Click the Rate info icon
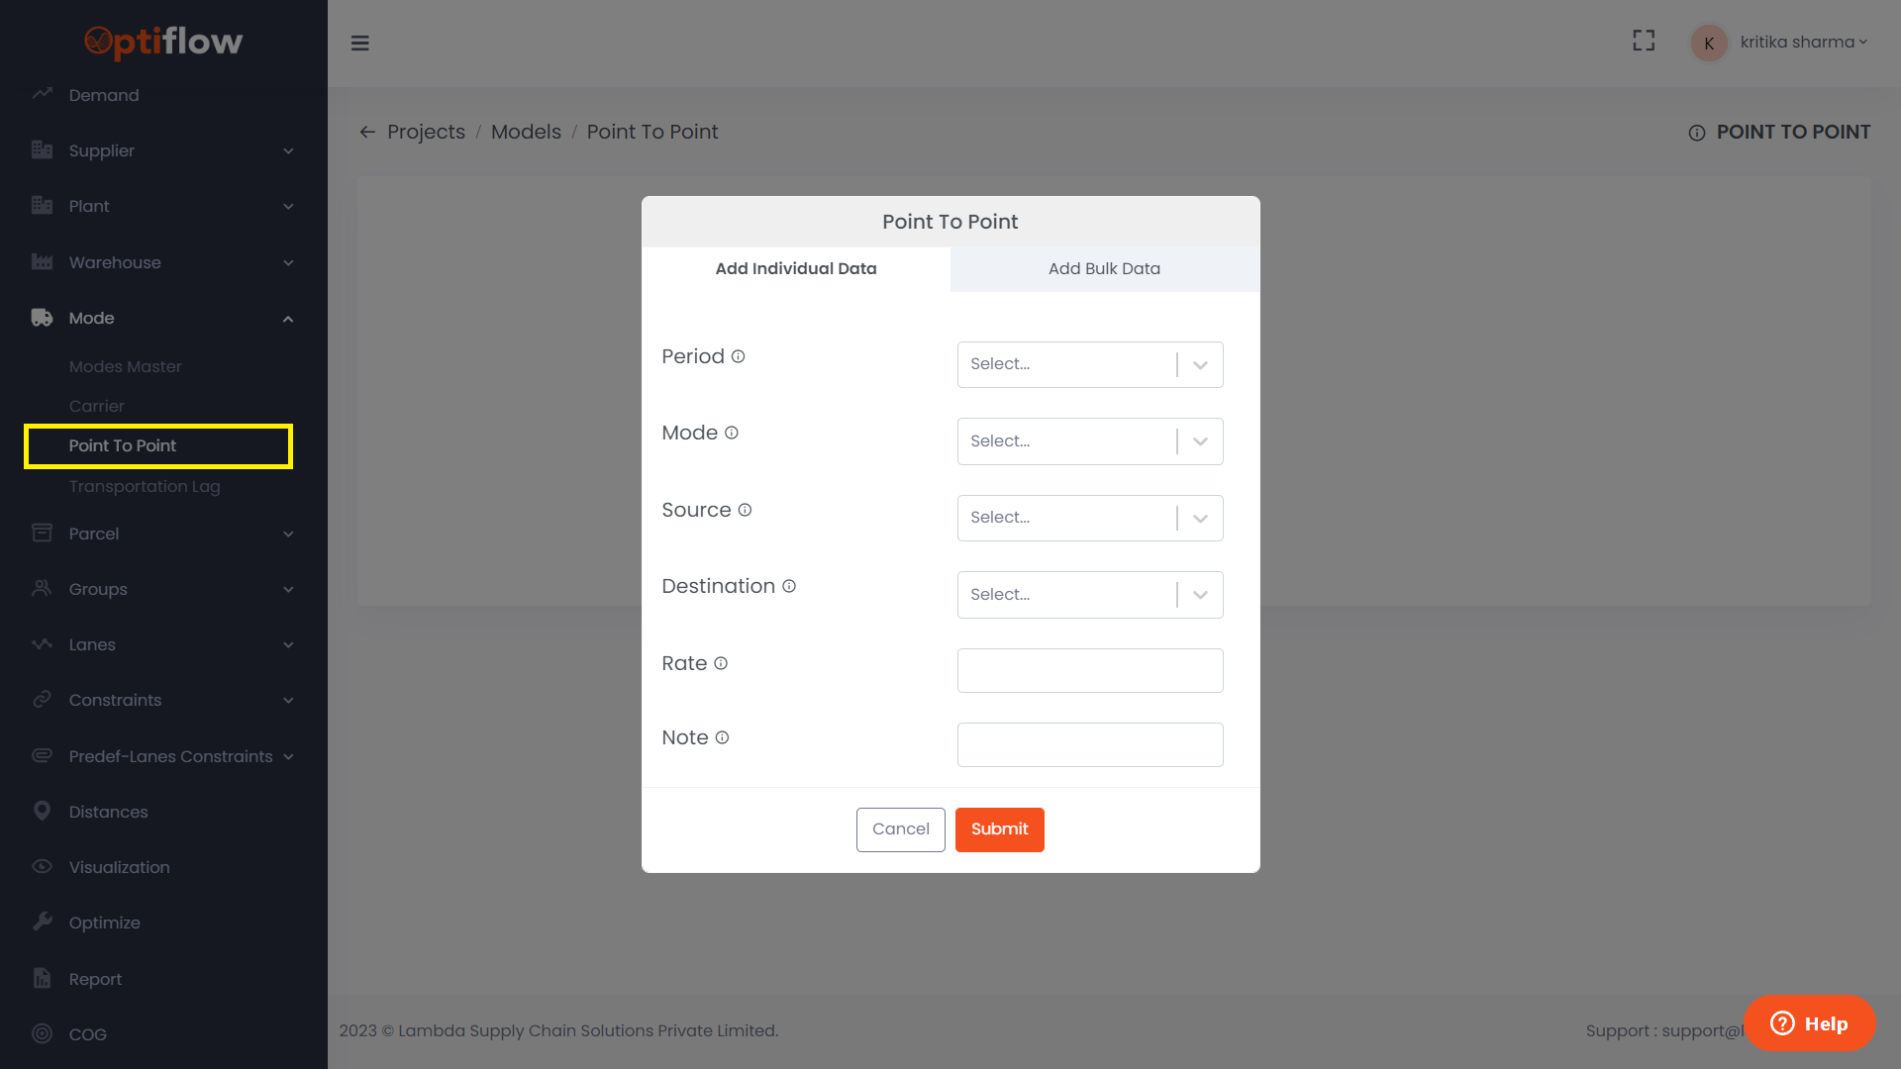 (721, 663)
